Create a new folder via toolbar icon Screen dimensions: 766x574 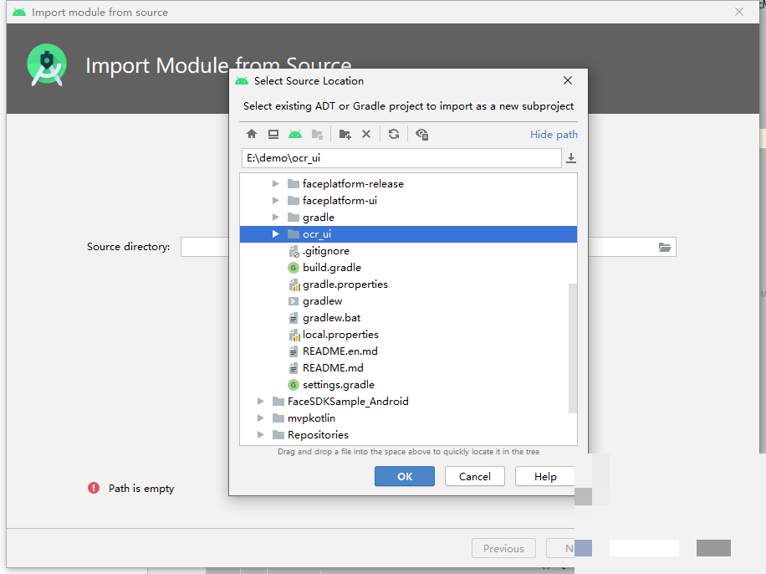coord(345,134)
